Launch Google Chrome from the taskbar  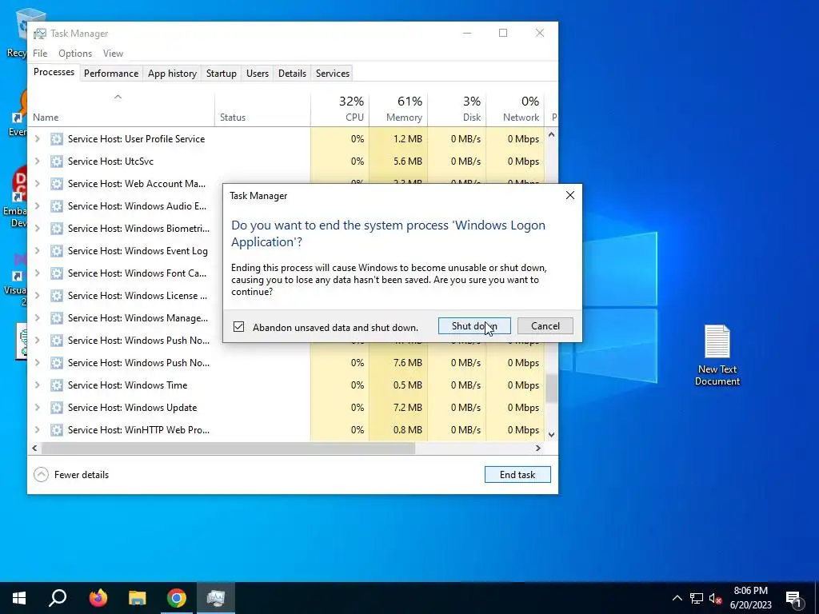177,598
